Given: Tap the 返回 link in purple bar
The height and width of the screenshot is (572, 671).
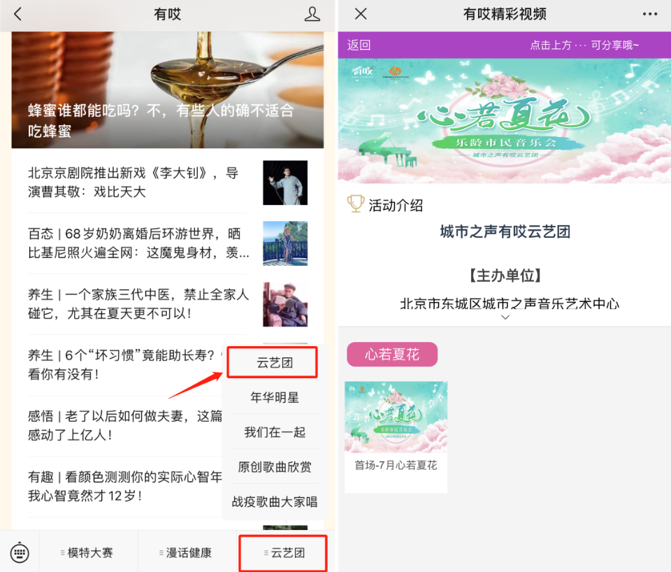Looking at the screenshot, I should (359, 45).
